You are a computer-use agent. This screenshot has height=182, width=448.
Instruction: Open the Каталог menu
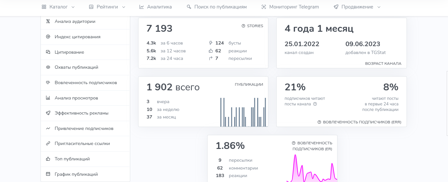coord(58,7)
